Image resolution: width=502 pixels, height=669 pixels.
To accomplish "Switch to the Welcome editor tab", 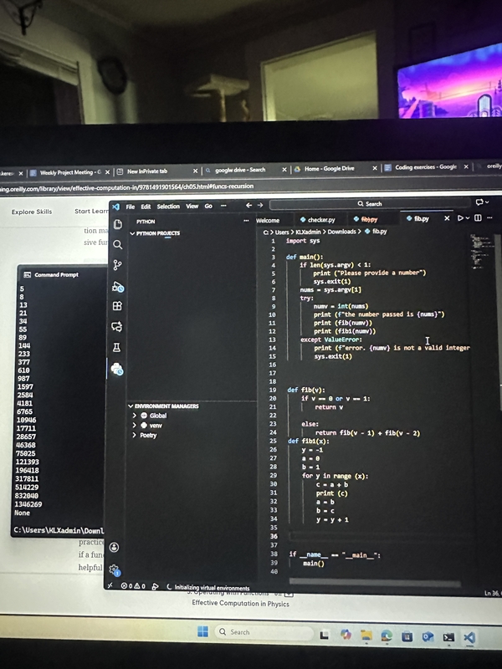I will point(268,219).
